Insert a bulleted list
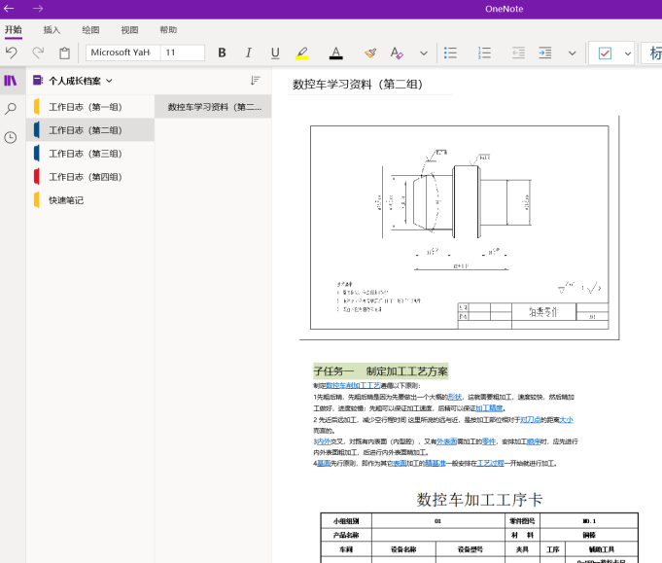662x563 pixels. (450, 53)
